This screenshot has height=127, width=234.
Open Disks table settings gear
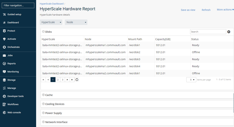229,32
